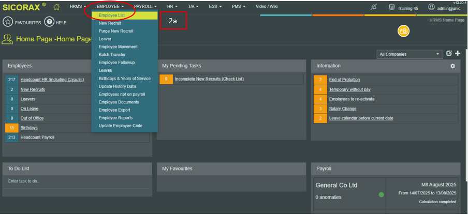This screenshot has width=468, height=215.
Task: Expand the HRMS menu dropdown
Action: coord(78,6)
